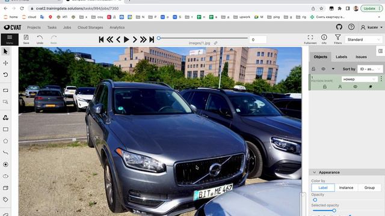The width and height of the screenshot is (385, 216).
Task: Toggle occluded property for object 1
Action: pos(340,86)
